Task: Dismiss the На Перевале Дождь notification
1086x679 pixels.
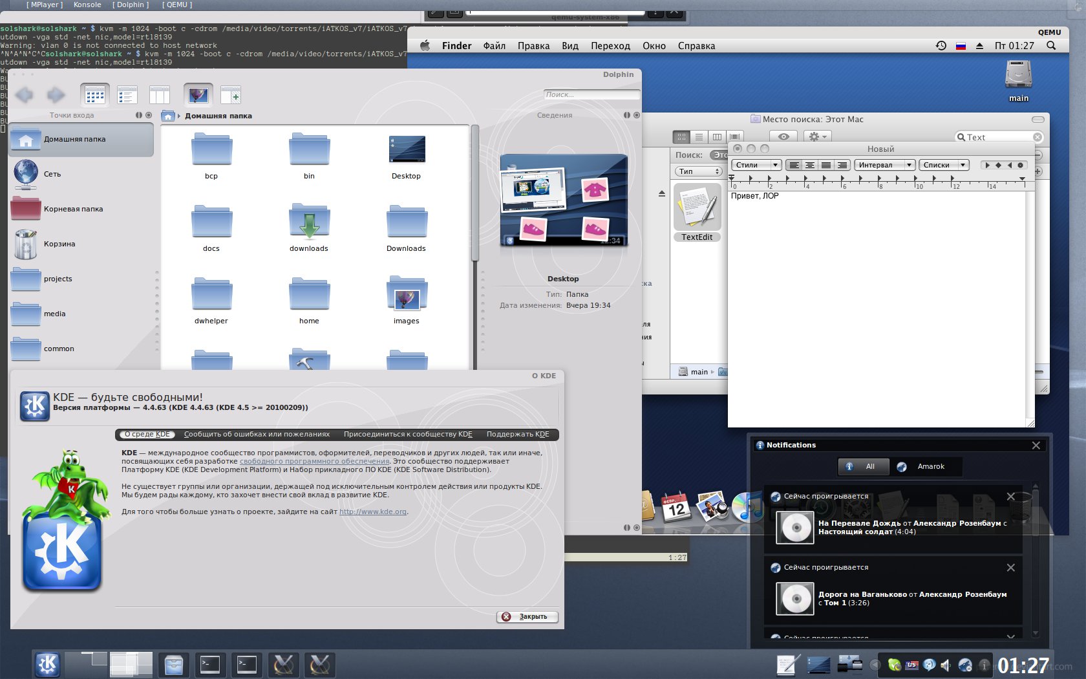Action: [x=1010, y=497]
